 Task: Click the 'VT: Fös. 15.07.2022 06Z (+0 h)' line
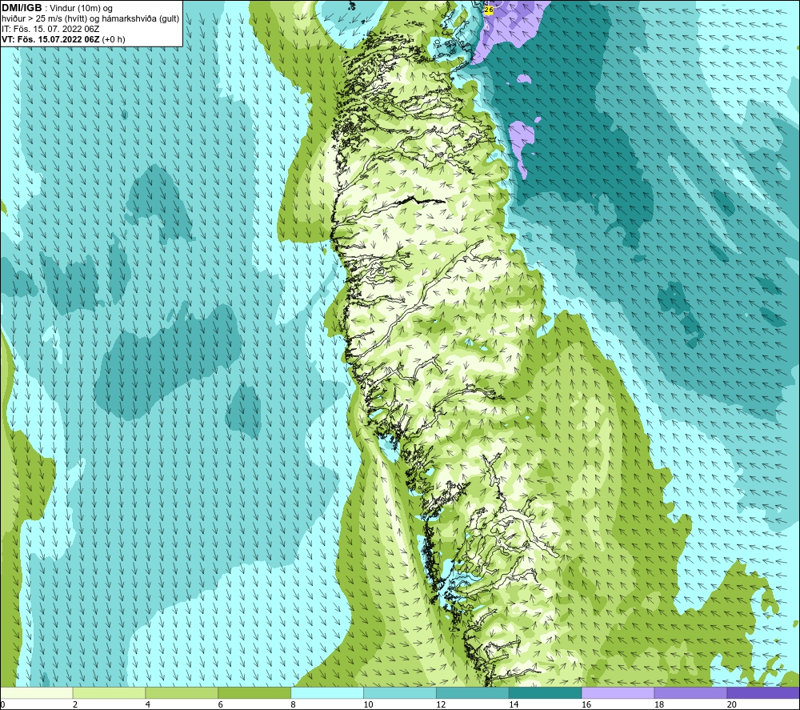63,39
